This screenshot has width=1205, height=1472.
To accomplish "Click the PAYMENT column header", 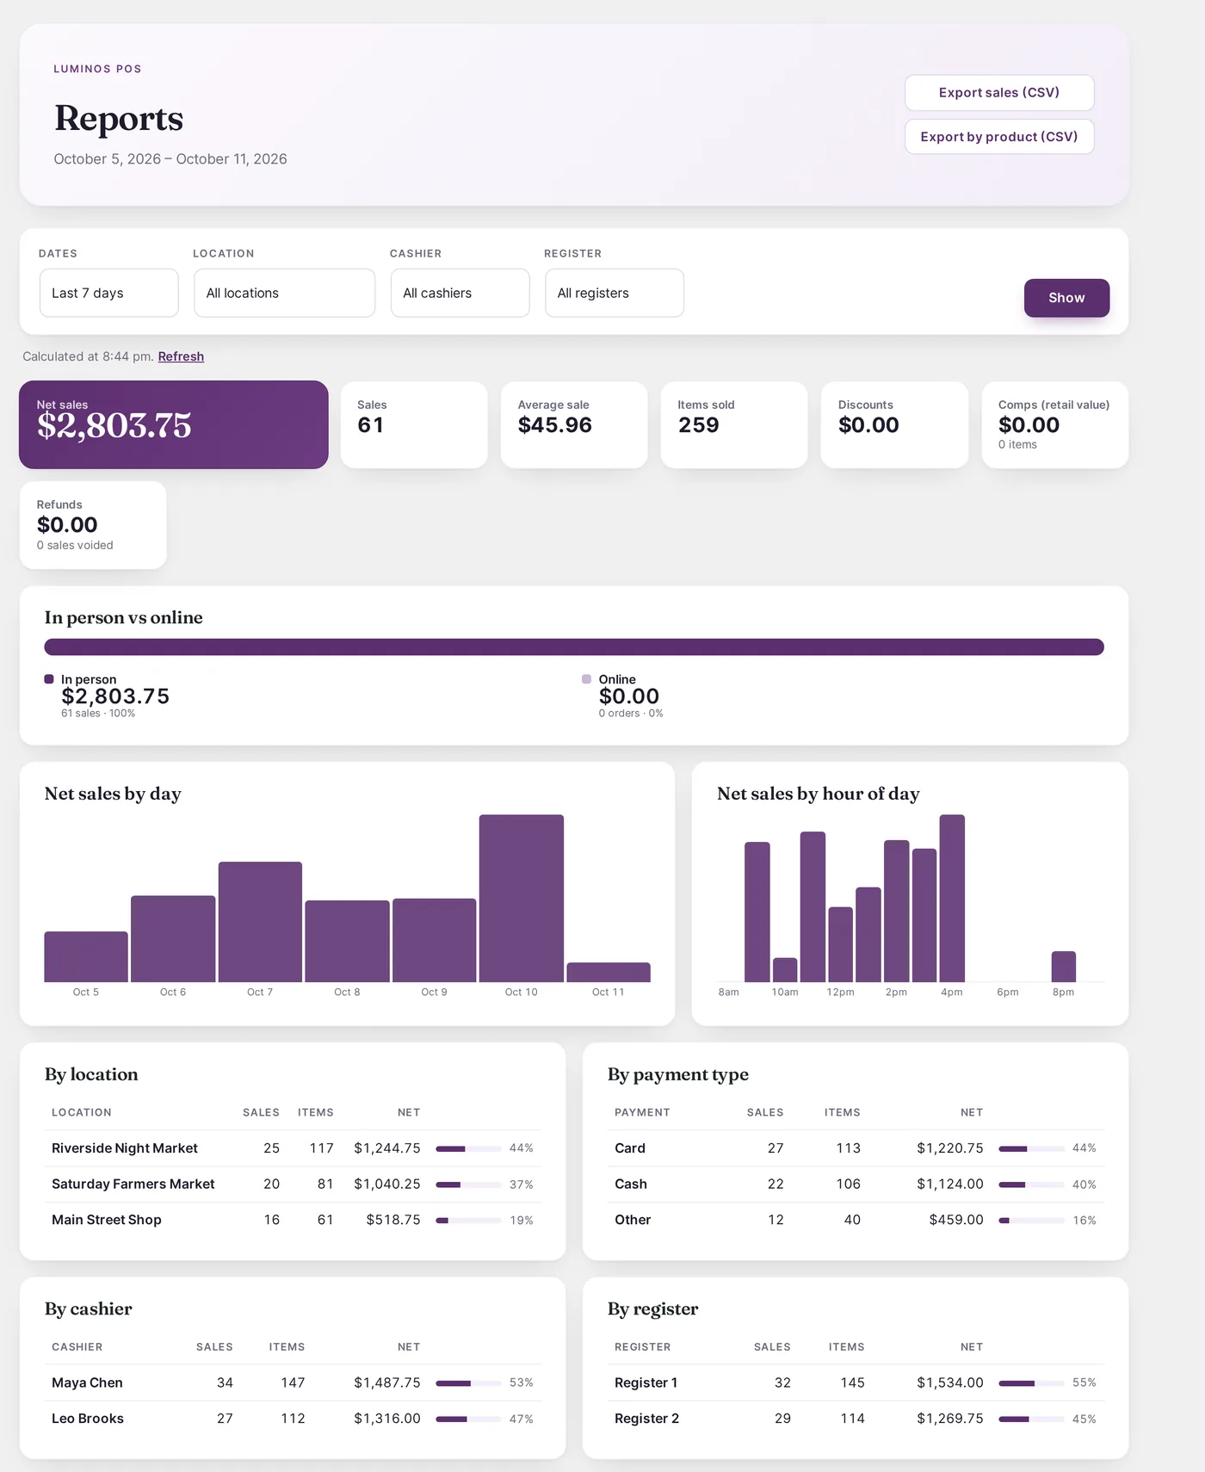I will pyautogui.click(x=642, y=1112).
